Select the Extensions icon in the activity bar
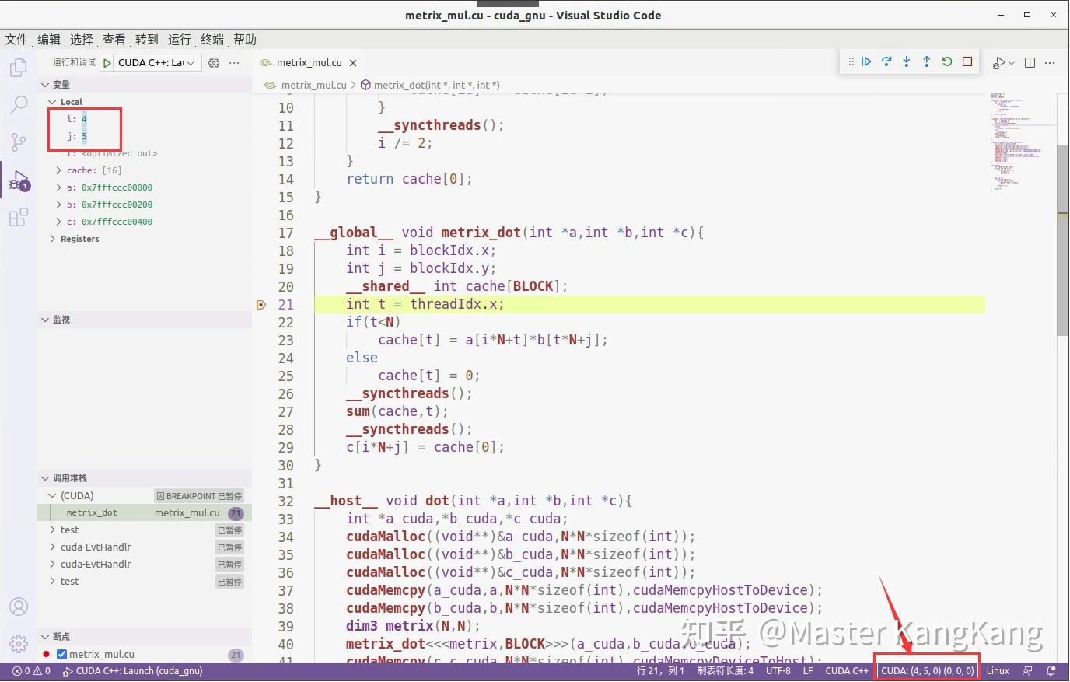1070x682 pixels. coord(18,218)
